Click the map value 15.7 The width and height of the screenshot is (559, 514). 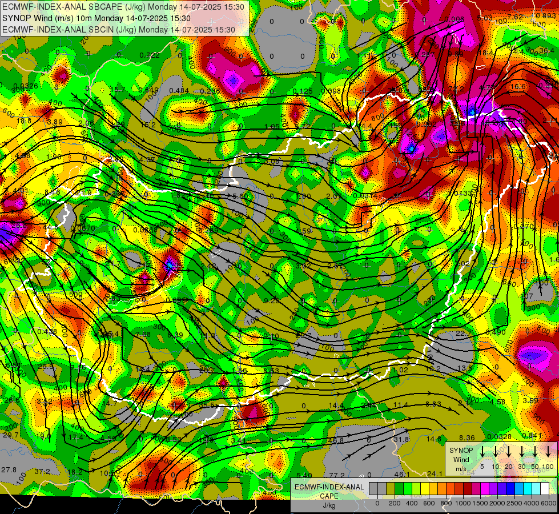pyautogui.click(x=118, y=89)
